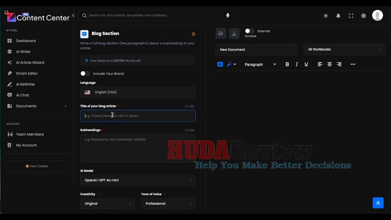Image resolution: width=391 pixels, height=220 pixels.
Task: Open AI Chat in sidebar
Action: (x=23, y=95)
